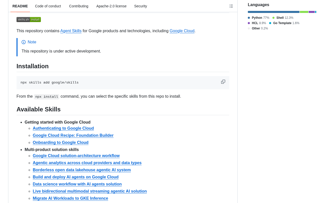Open Authenticating to Google Cloud link
Image resolution: width=325 pixels, height=203 pixels.
tap(63, 128)
